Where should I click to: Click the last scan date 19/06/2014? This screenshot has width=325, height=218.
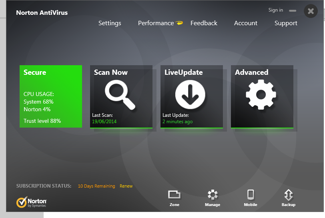point(104,122)
